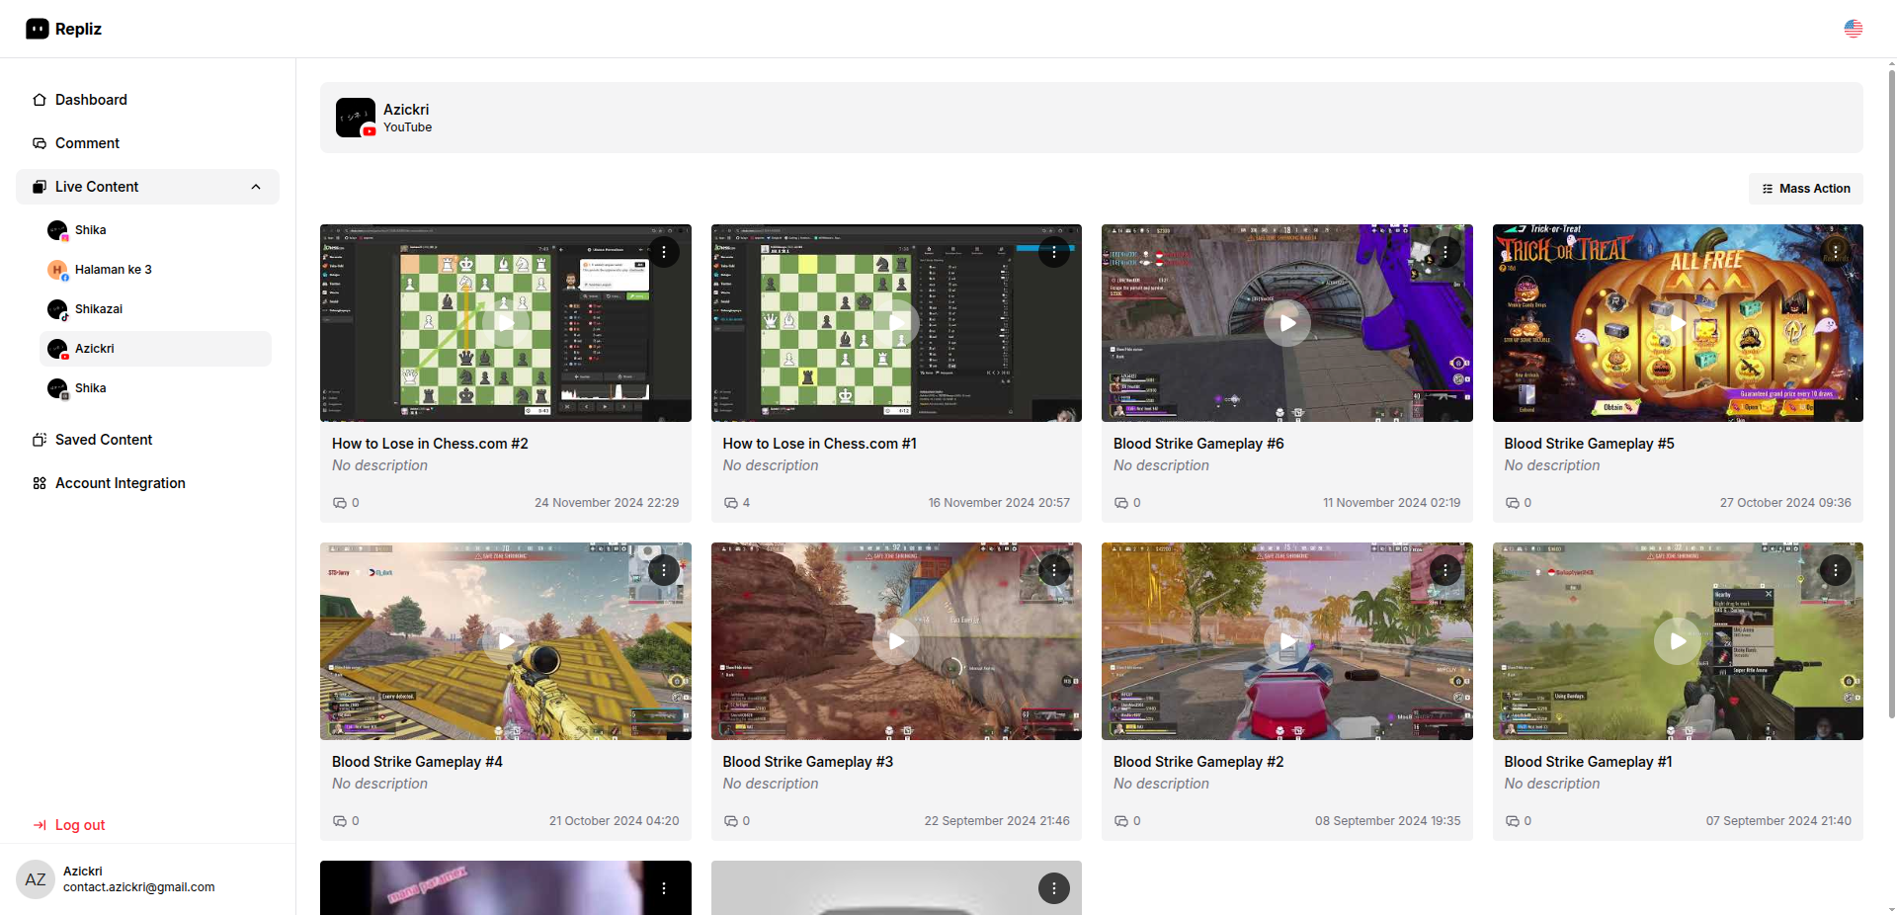Image resolution: width=1897 pixels, height=915 pixels.
Task: Open the title How to Lose in Chess.com #2
Action: pyautogui.click(x=430, y=444)
